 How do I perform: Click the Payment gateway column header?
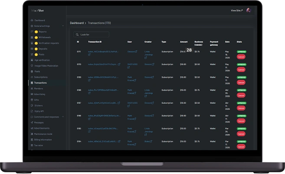(214, 43)
